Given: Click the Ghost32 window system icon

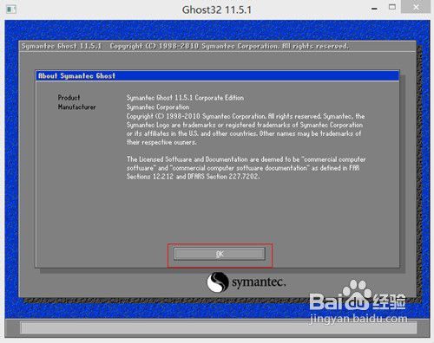Looking at the screenshot, I should [x=11, y=10].
